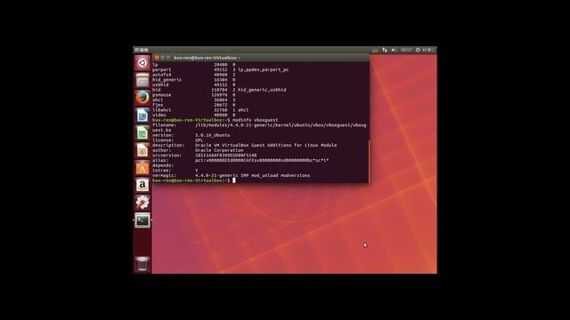Click the size value "126976" for psmouse
570x320 pixels.
tap(219, 95)
